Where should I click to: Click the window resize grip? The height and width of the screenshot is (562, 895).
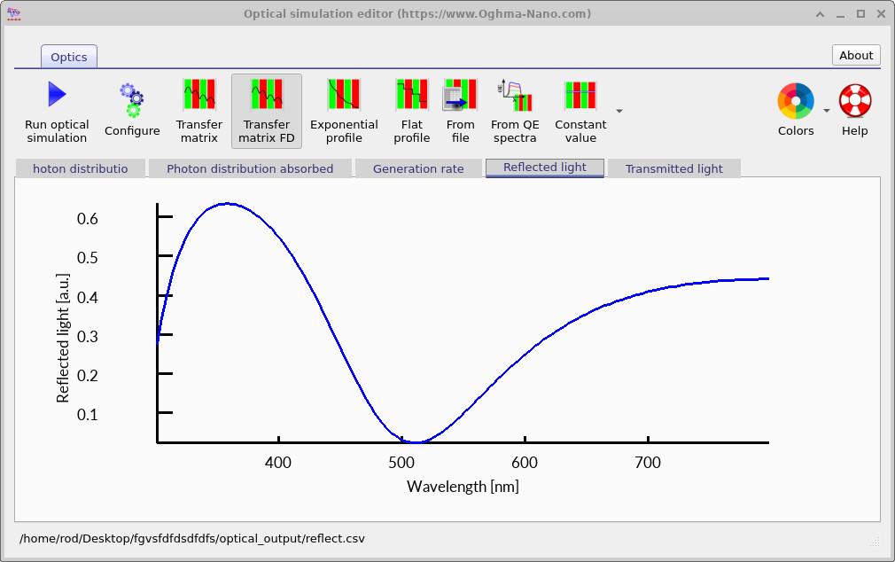(875, 542)
